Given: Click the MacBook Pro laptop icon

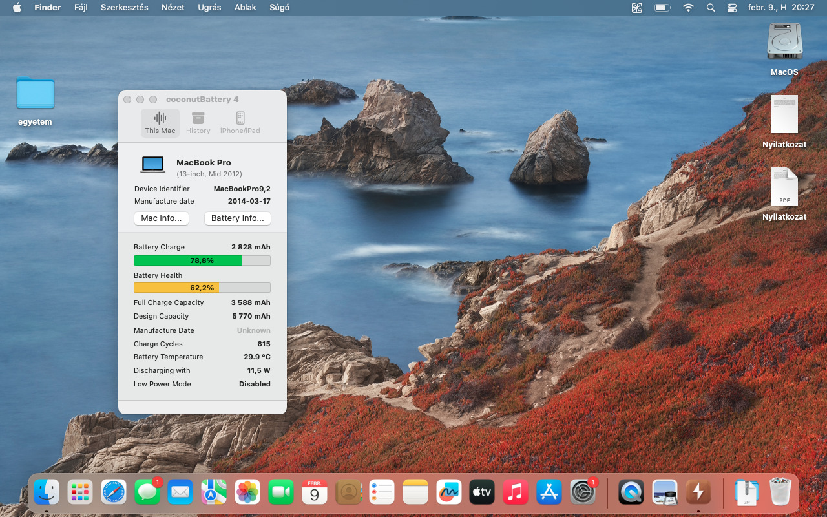Looking at the screenshot, I should click(153, 165).
